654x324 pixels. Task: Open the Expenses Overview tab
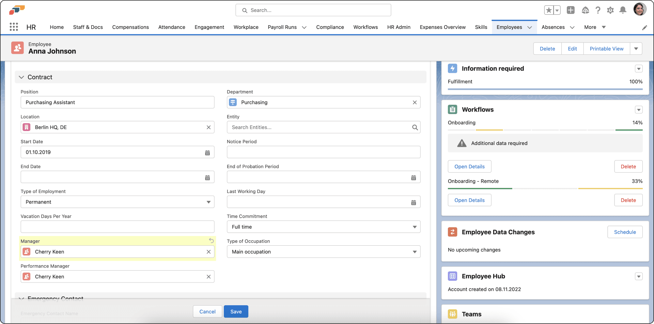point(442,27)
